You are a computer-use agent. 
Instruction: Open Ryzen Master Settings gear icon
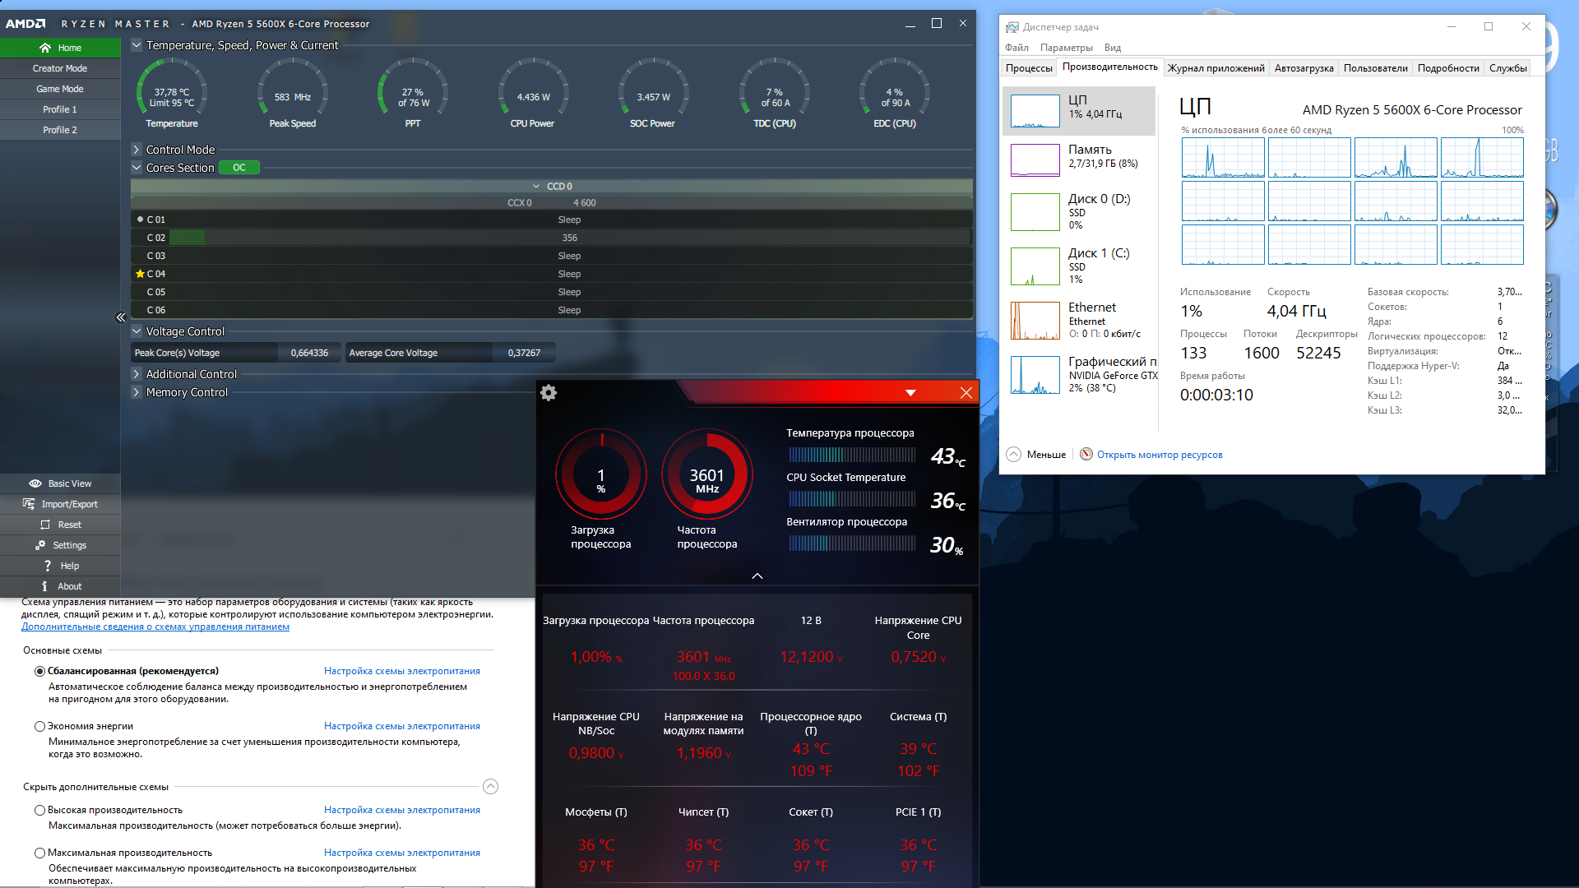coord(40,545)
